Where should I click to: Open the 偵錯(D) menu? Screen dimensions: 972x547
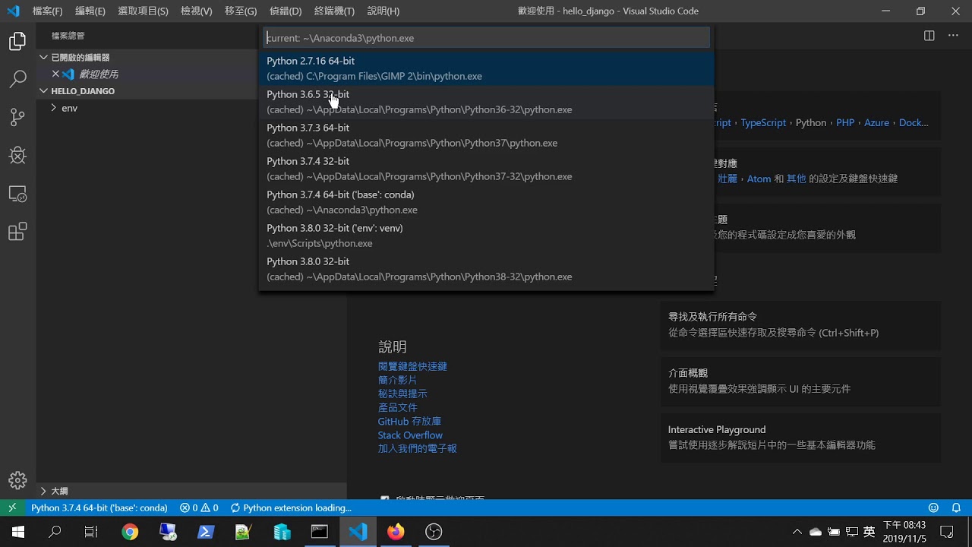click(286, 11)
